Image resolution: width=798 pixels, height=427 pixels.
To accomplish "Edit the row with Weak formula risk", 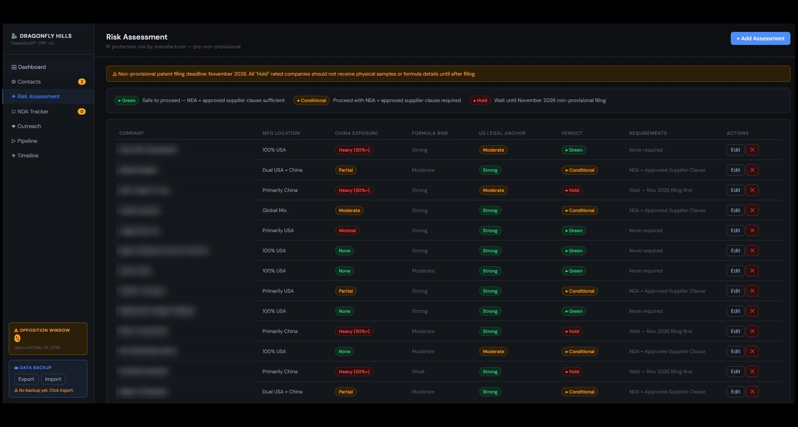I will (735, 372).
